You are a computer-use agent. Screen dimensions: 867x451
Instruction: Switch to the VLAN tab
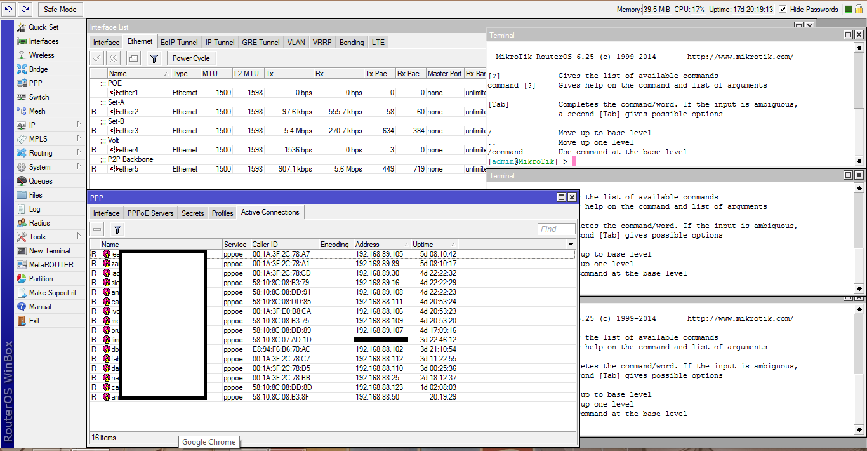pyautogui.click(x=296, y=43)
